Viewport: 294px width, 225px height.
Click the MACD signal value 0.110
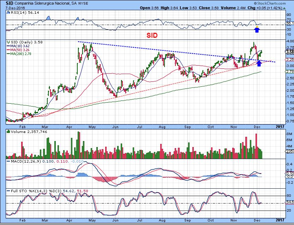pos(62,161)
